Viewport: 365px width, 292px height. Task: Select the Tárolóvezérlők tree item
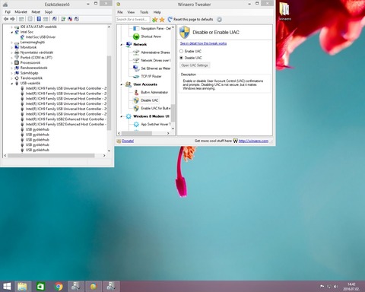tap(31, 78)
